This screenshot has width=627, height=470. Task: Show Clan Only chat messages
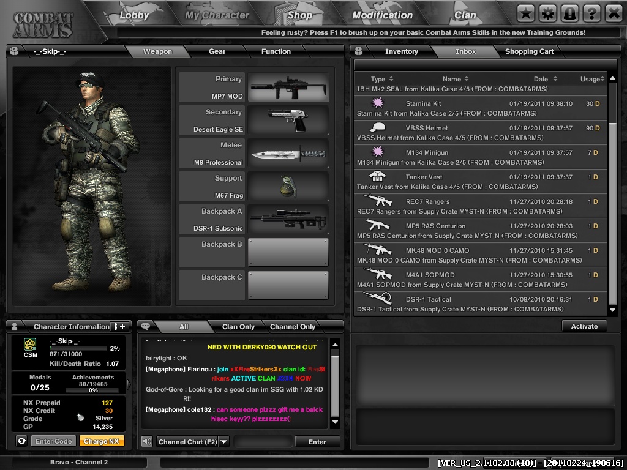click(x=238, y=327)
